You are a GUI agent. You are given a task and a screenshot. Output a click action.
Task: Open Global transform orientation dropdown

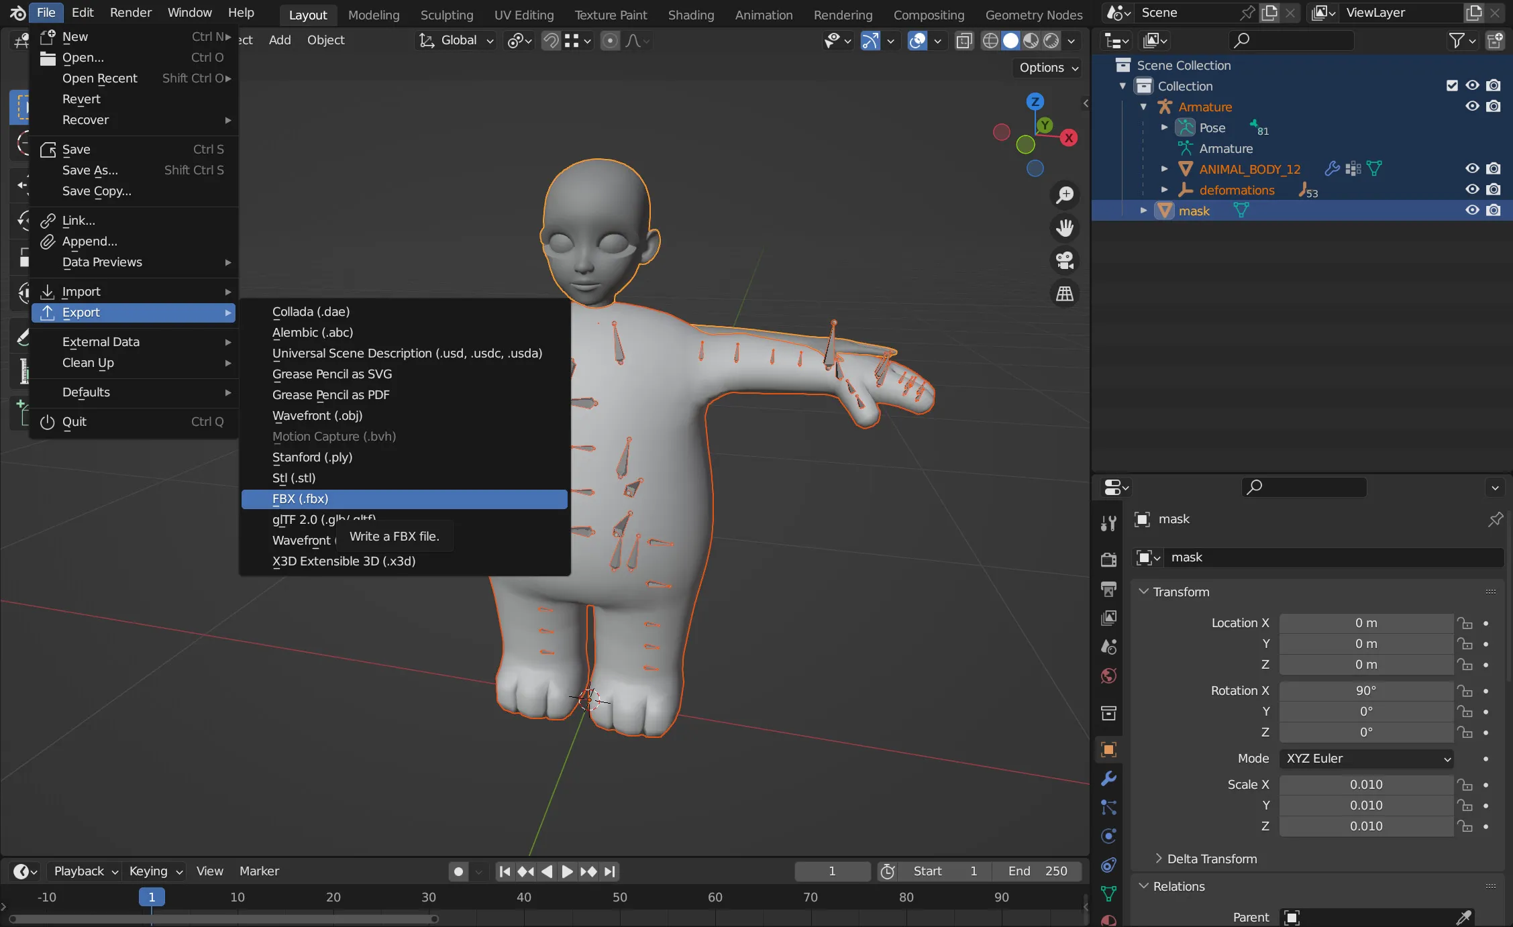click(x=457, y=41)
